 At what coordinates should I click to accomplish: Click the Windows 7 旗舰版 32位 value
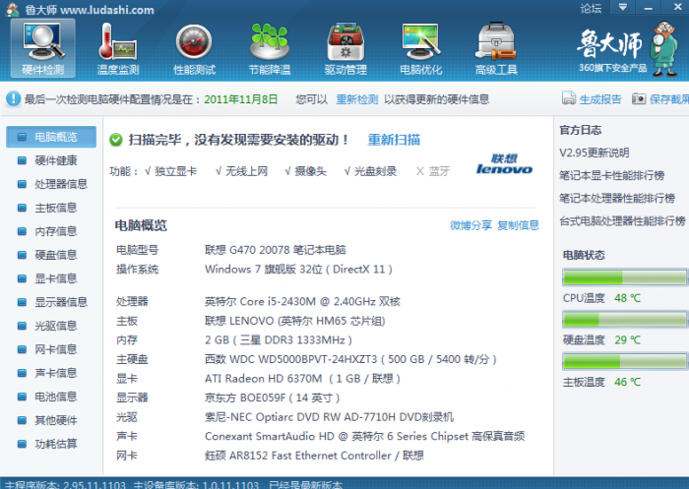pos(298,270)
